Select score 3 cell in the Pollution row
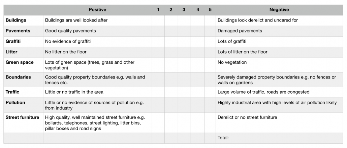 coord(184,105)
